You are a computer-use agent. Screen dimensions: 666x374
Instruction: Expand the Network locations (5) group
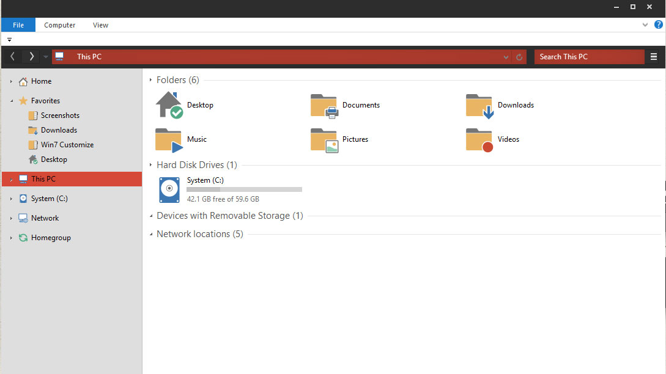coord(151,234)
